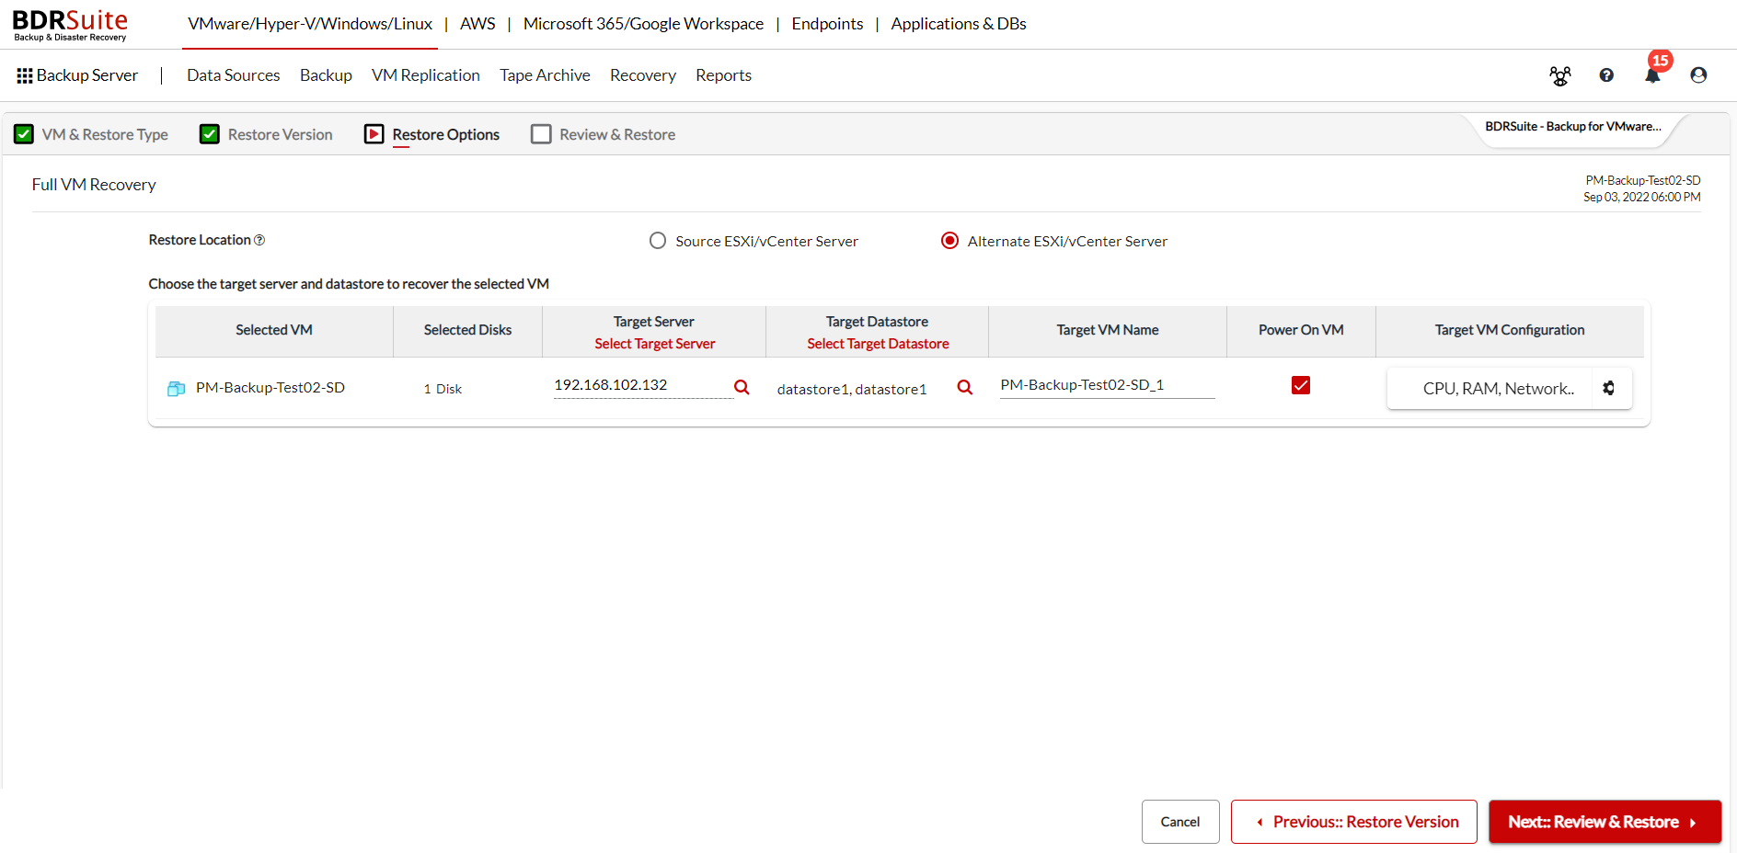Click the Backup Server label
Screen dimensions: 1737x853
pos(87,75)
